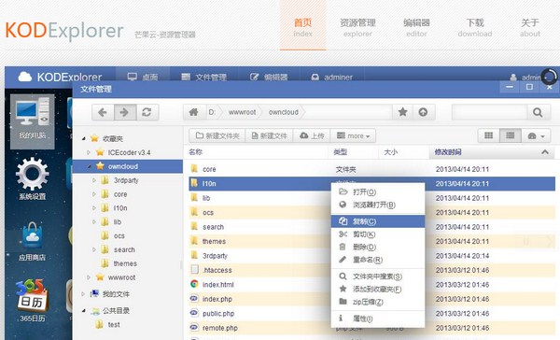Go up one directory level

tap(423, 112)
